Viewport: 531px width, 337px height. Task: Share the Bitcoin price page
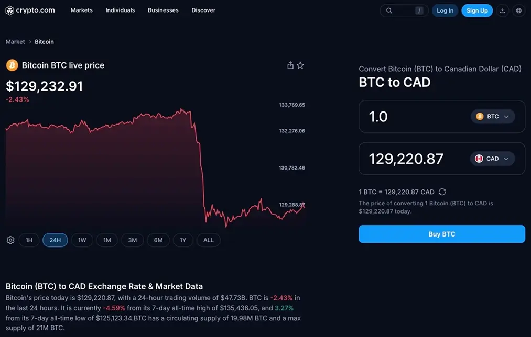[290, 65]
